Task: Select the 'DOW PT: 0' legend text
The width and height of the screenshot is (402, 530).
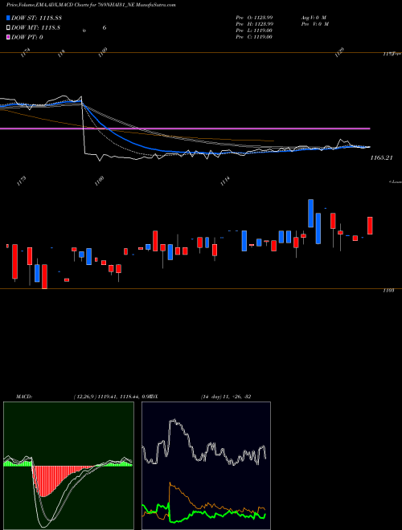Action: pyautogui.click(x=27, y=38)
